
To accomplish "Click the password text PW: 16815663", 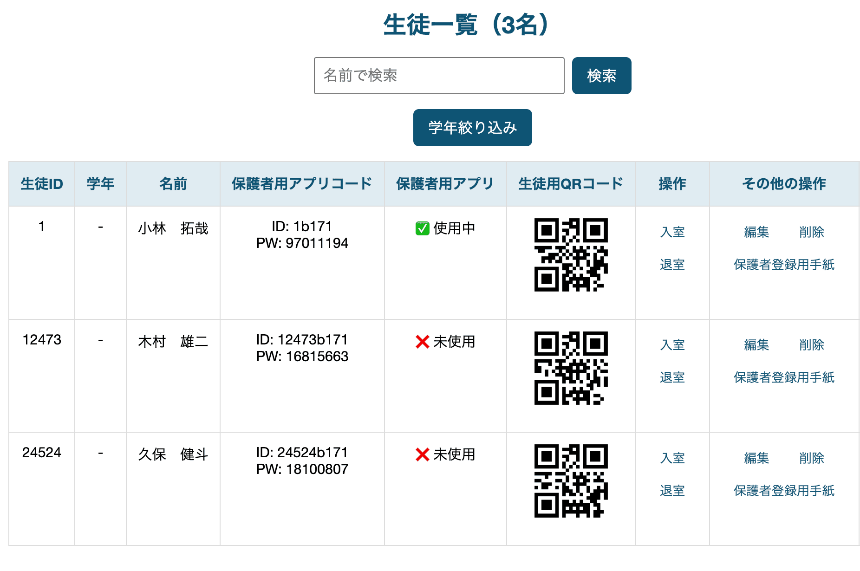I will [x=302, y=357].
